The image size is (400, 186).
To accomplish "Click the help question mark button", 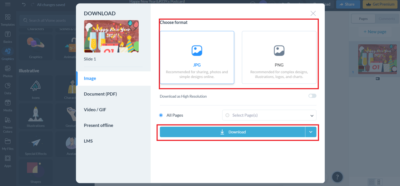I will pyautogui.click(x=337, y=177).
